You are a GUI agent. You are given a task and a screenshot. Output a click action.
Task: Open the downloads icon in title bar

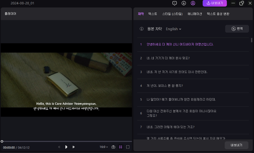[184, 3]
